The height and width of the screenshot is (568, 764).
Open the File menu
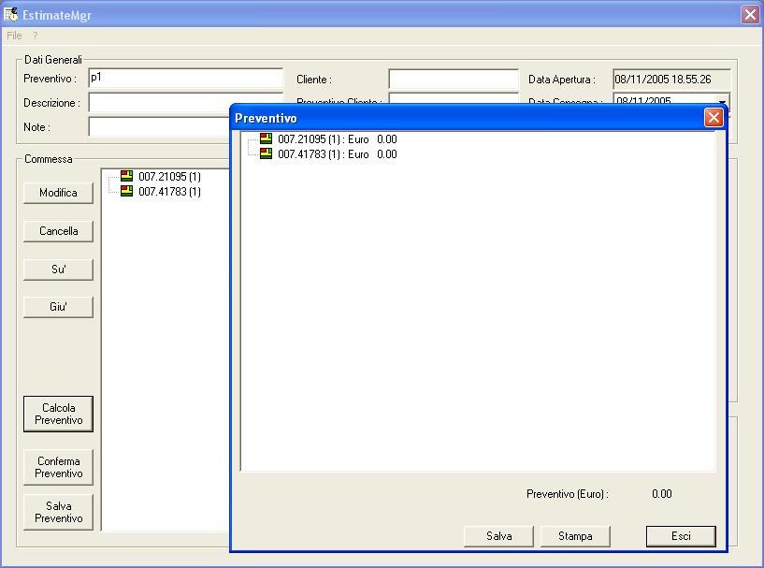pyautogui.click(x=14, y=36)
